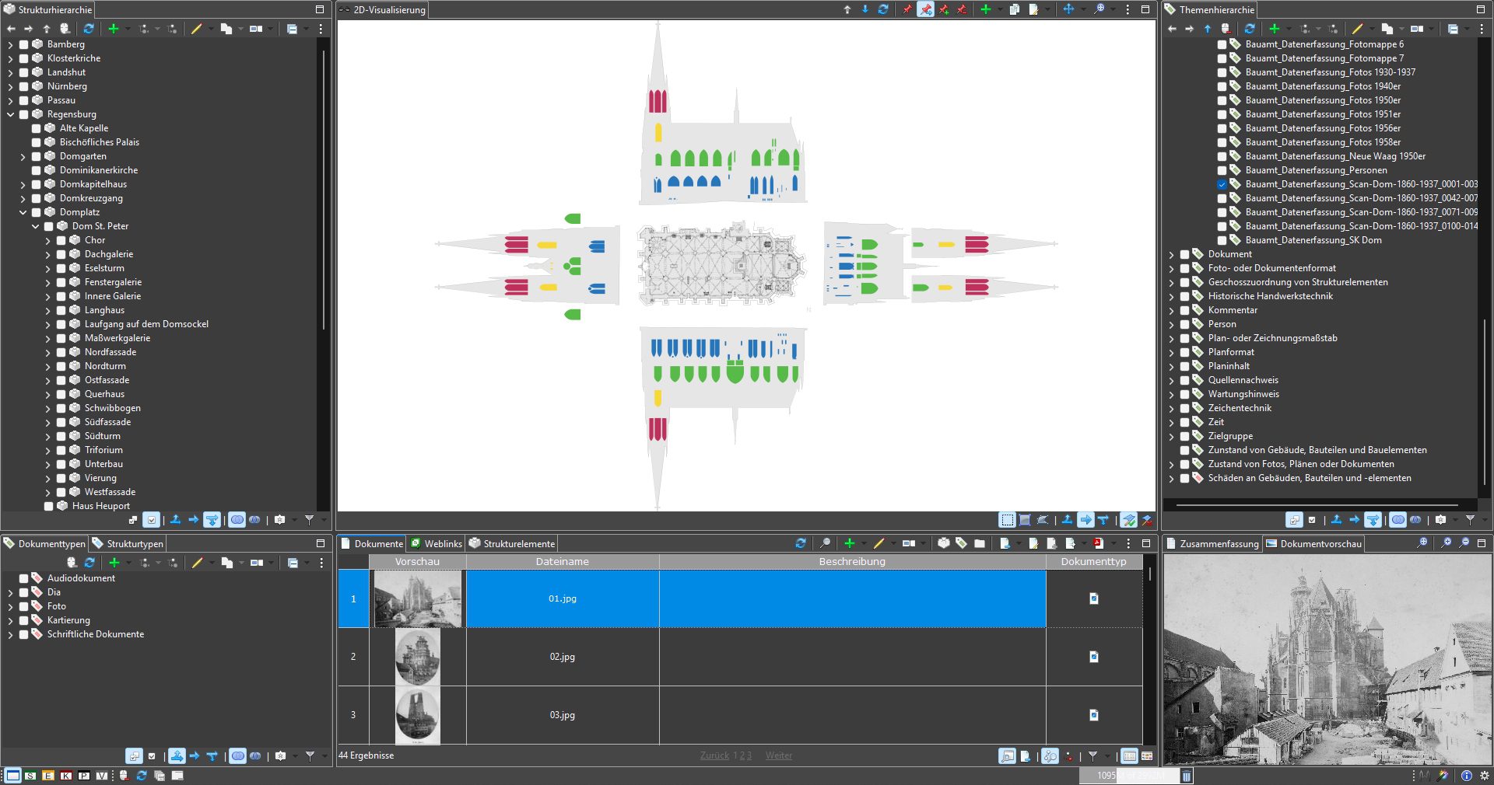Click the zoom in icon in Dokumentvorschau
Viewport: 1494px width, 785px height.
coord(1446,543)
